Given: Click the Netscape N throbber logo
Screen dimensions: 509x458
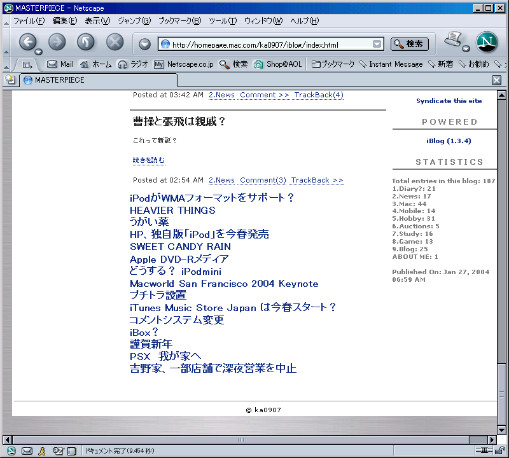Looking at the screenshot, I should pyautogui.click(x=487, y=42).
